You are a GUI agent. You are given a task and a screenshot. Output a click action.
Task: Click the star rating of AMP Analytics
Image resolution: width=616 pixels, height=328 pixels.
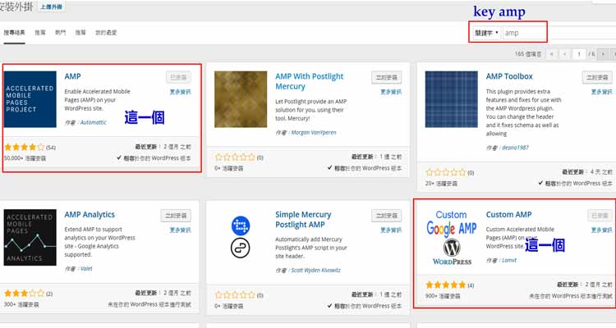tap(25, 294)
